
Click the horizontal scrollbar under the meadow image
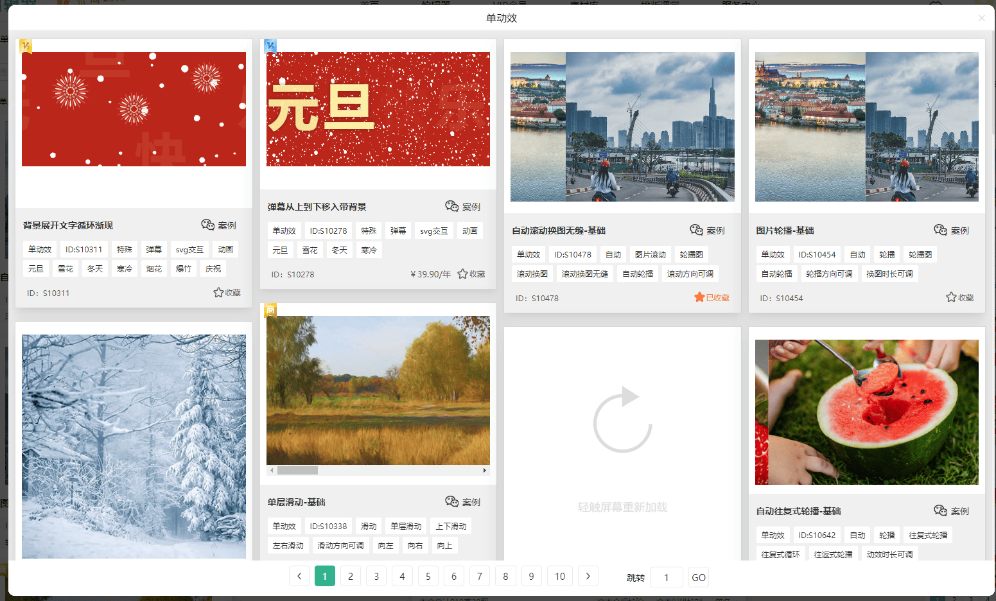click(378, 471)
